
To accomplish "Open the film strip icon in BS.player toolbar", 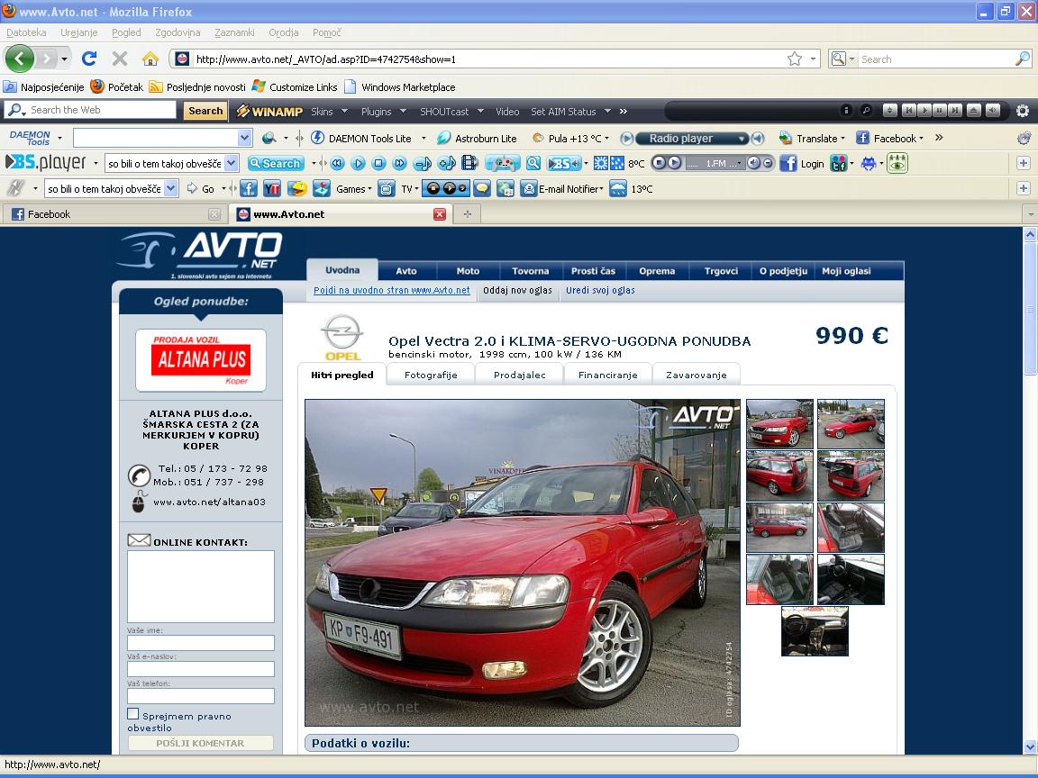I will pos(469,163).
